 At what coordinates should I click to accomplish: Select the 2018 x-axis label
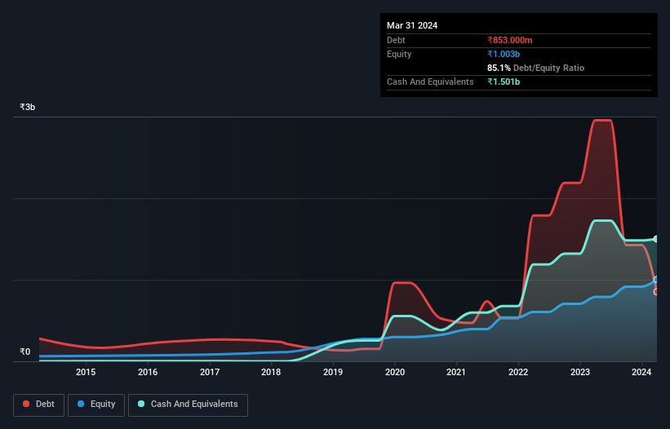[271, 372]
